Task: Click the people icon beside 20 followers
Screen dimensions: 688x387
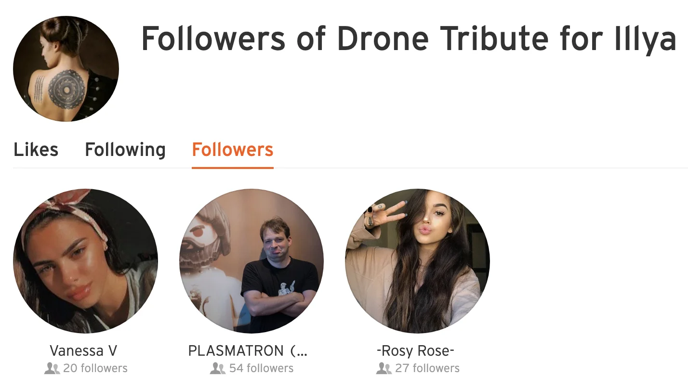Action: [x=52, y=369]
